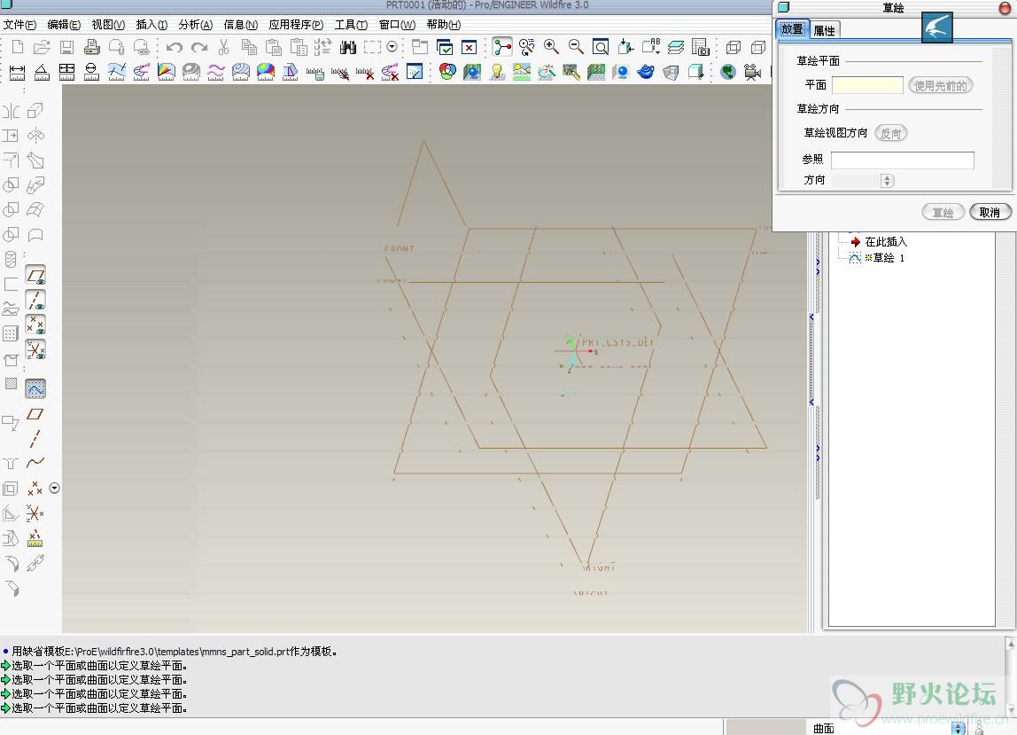Click the distance measure icon
The image size is (1017, 735).
click(x=18, y=72)
